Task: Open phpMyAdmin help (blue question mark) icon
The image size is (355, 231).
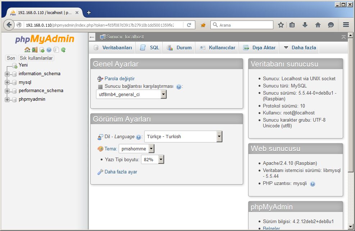Action: point(49,50)
